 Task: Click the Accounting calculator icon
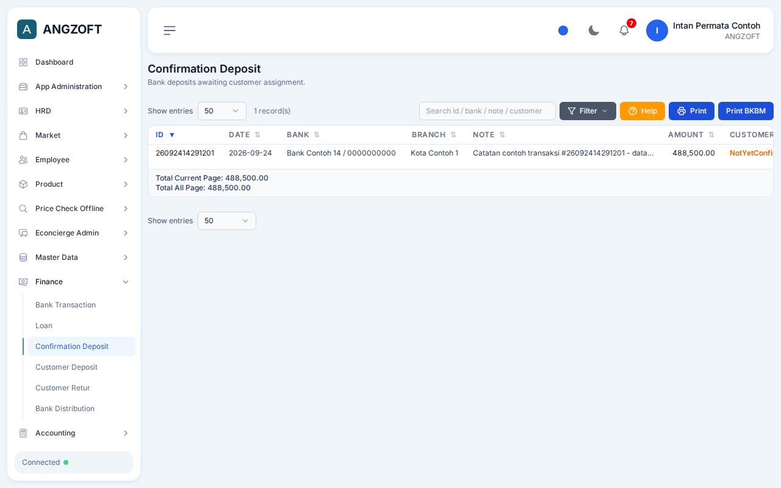tap(23, 433)
